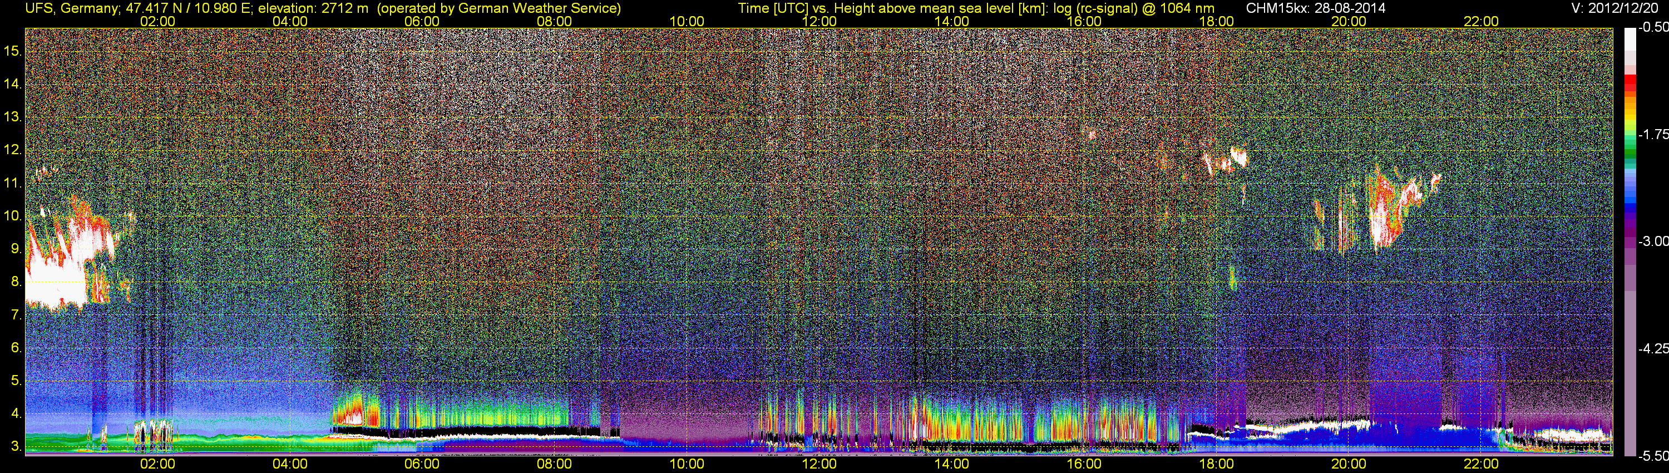Click the 20:00 label on the upper time axis

(1349, 21)
